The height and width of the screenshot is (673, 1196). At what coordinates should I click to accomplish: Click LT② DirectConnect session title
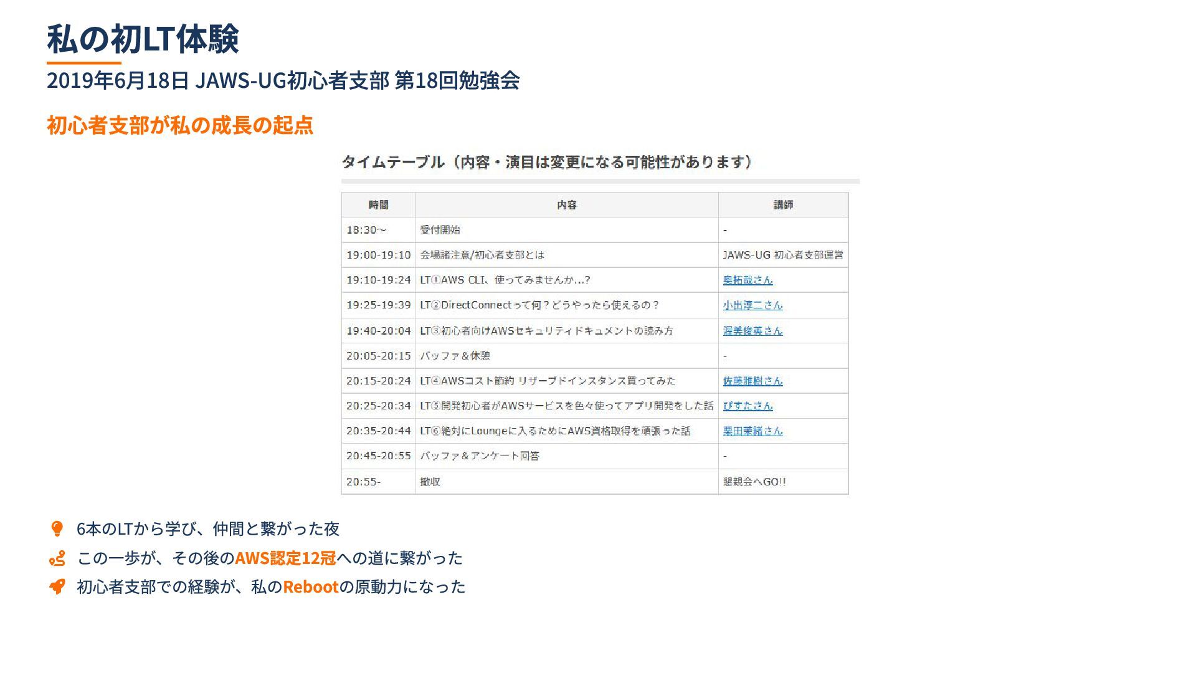coord(539,305)
